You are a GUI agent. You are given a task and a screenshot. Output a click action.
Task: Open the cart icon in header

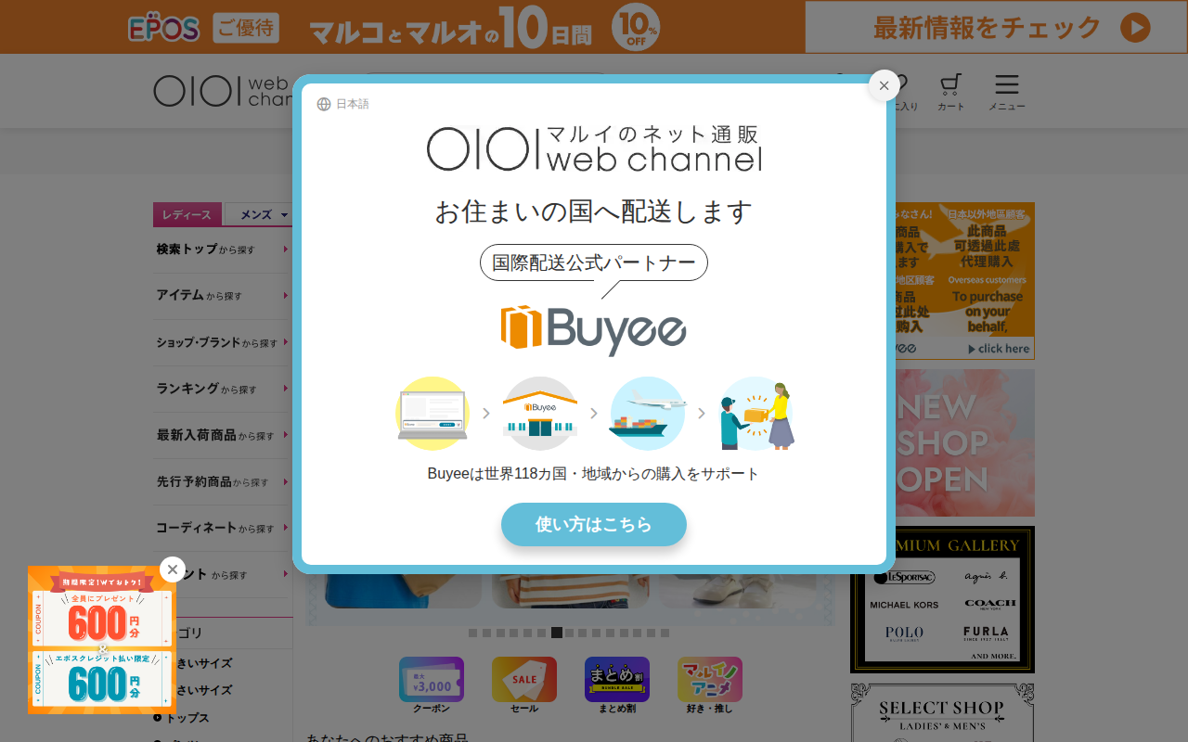(x=950, y=92)
